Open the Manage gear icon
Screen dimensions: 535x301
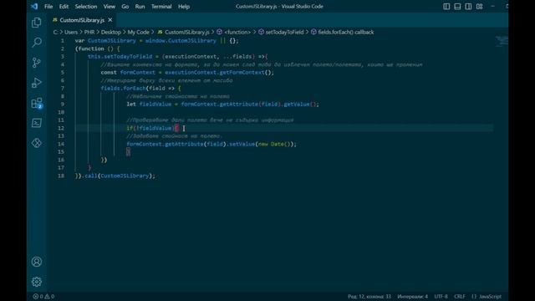37,282
